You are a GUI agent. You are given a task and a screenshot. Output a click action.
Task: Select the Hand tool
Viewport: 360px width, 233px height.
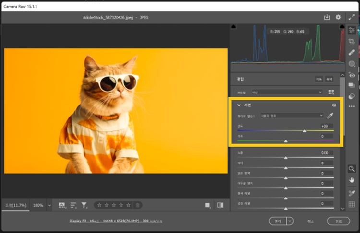(x=352, y=180)
